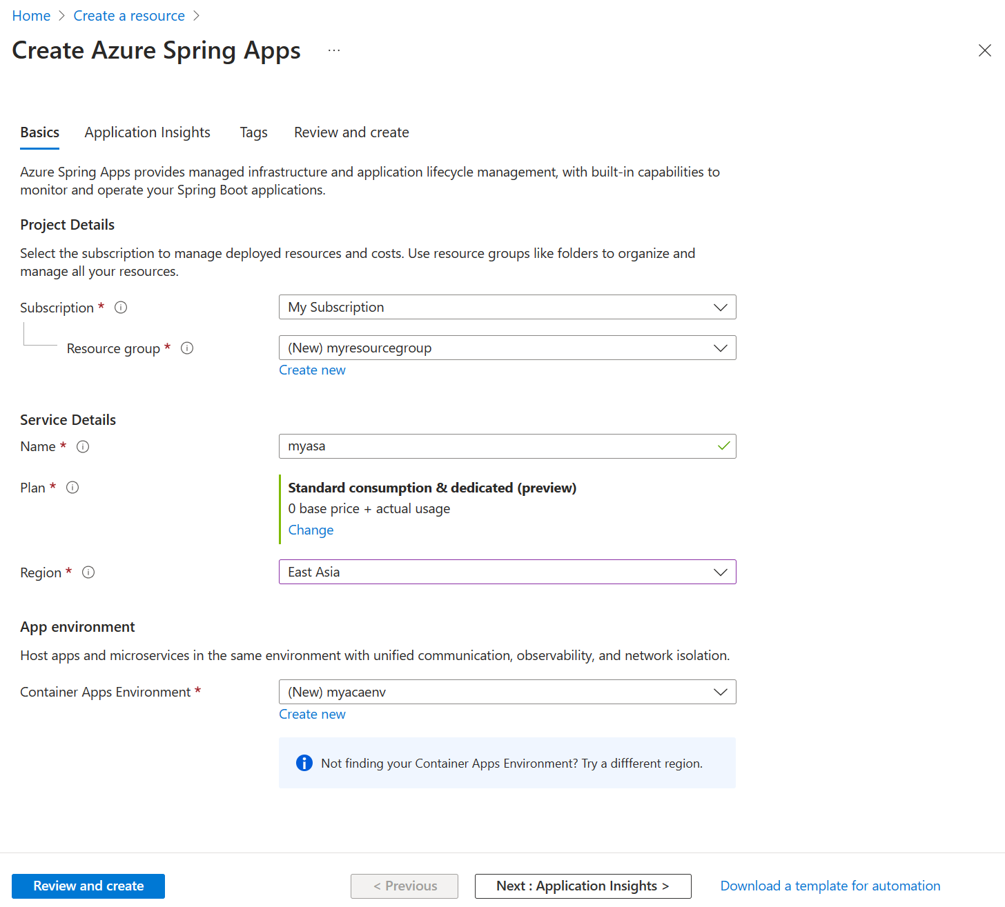1005x907 pixels.
Task: Click the Subscription info icon
Action: coord(121,308)
